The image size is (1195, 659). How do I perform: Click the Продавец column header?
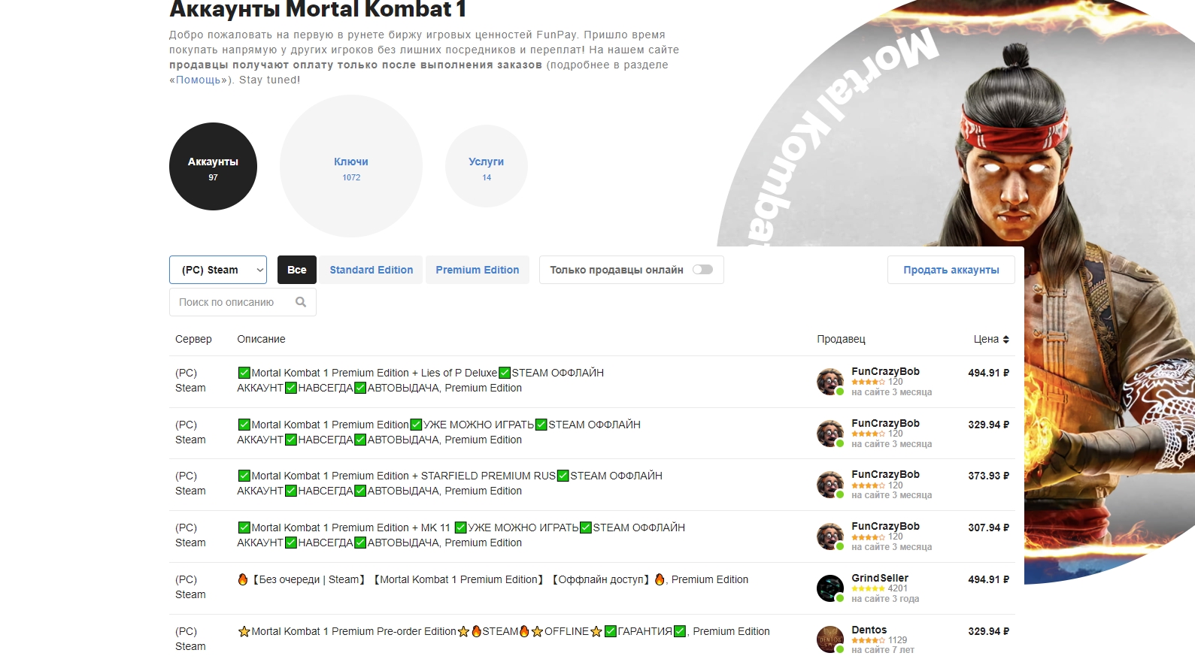841,339
